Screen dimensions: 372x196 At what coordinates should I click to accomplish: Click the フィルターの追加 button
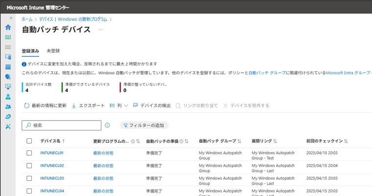144,126
